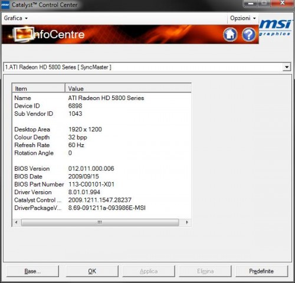Select value 2009/09/15
This screenshot has height=283, width=295.
[83, 177]
